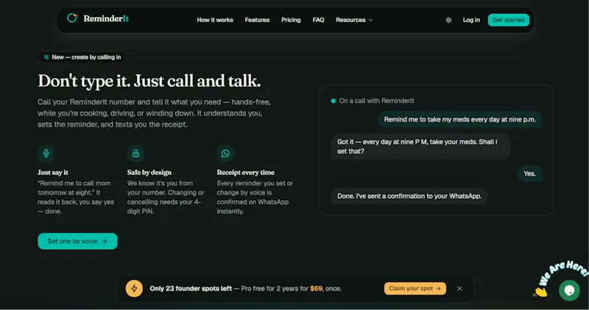
Task: Click the waving hand We Are Here icon
Action: 540,292
